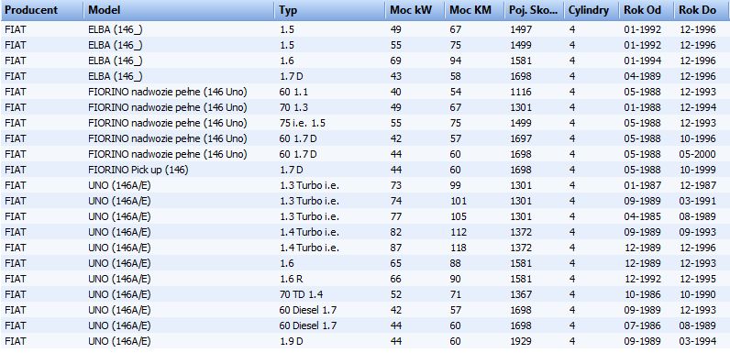Screen dimensions: 730x353
Task: Click the Moc KM column header
Action: tap(475, 10)
